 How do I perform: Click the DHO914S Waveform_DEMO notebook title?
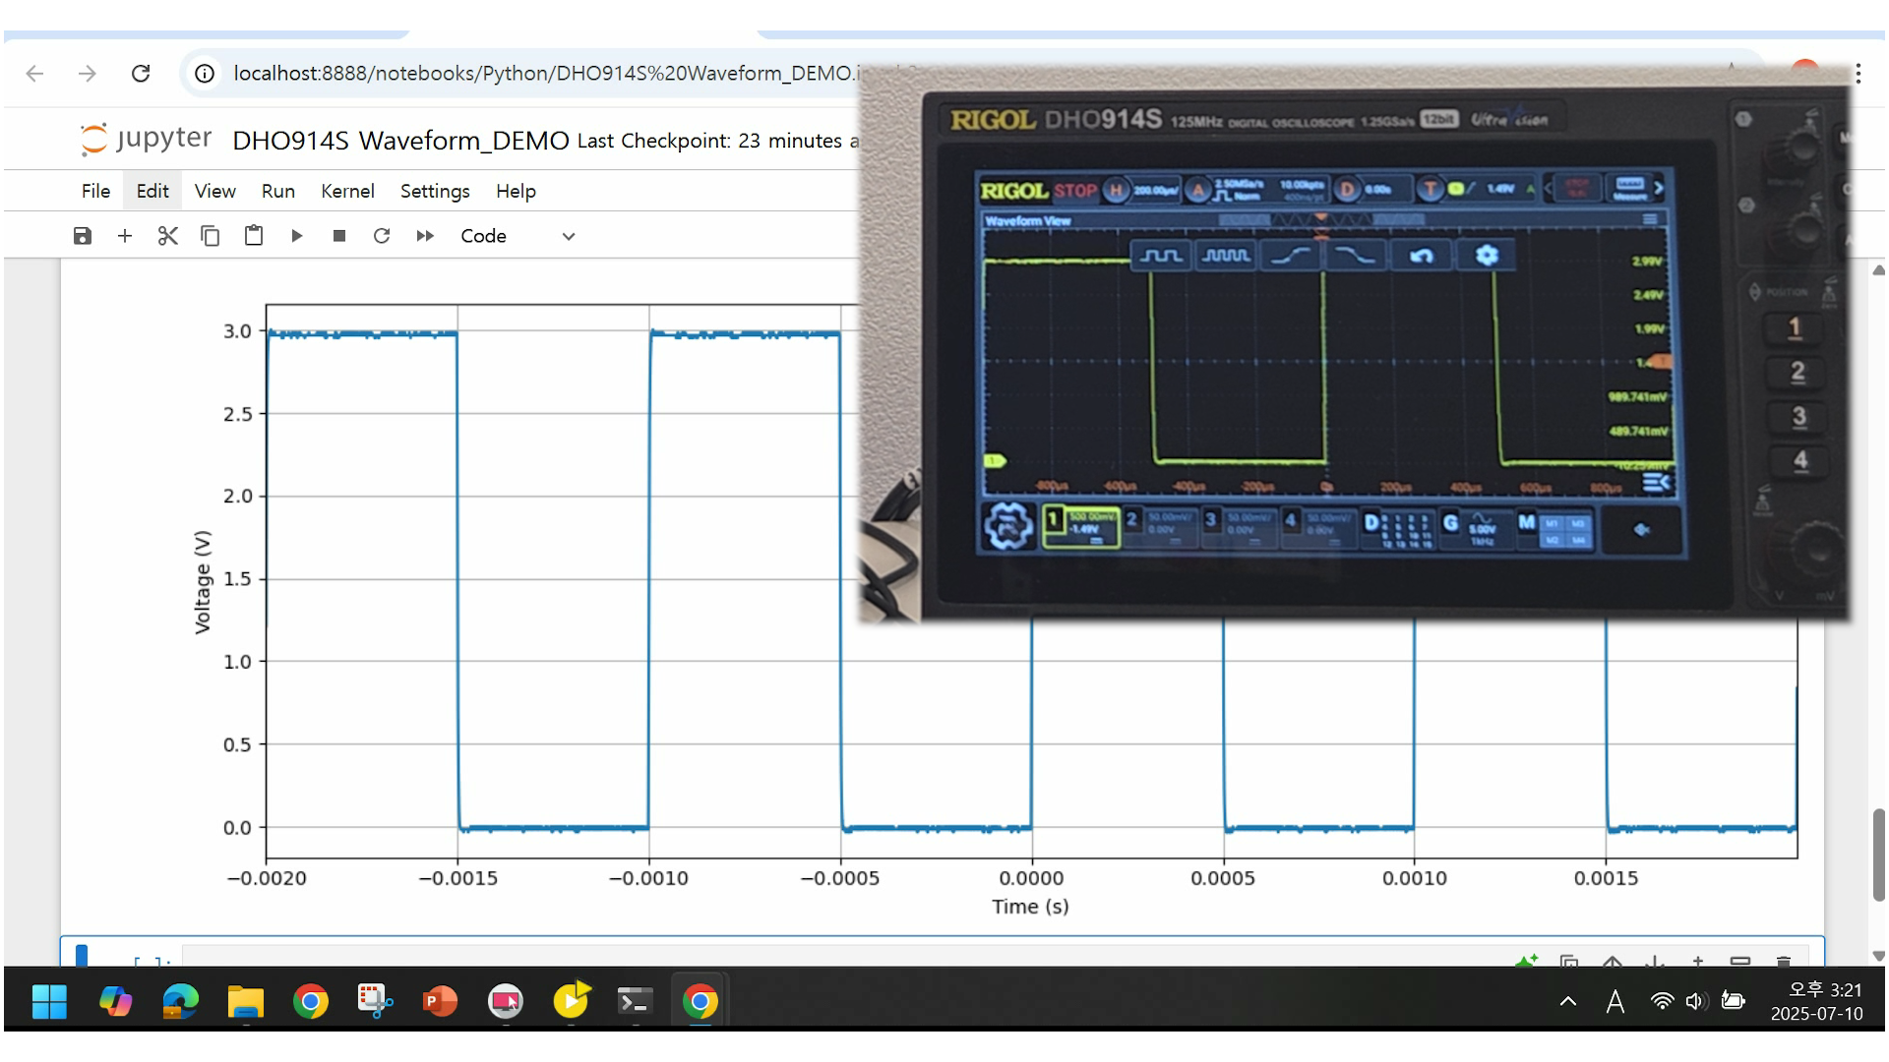click(x=400, y=141)
